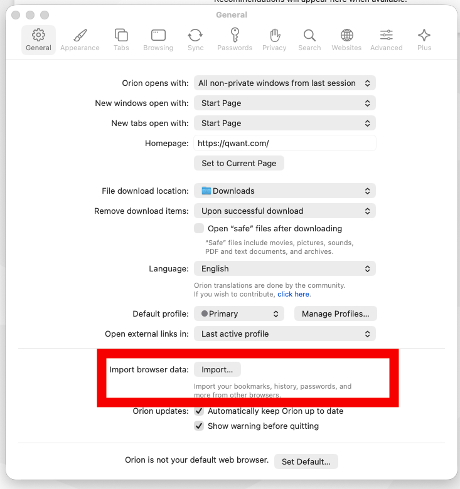Click "Orion is not your default web browser." text
This screenshot has height=489, width=460.
tap(196, 460)
